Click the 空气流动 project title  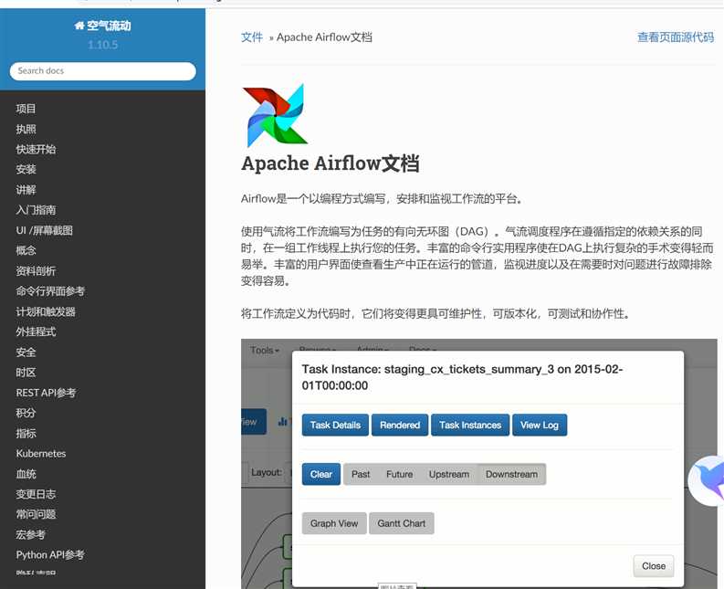coord(109,26)
